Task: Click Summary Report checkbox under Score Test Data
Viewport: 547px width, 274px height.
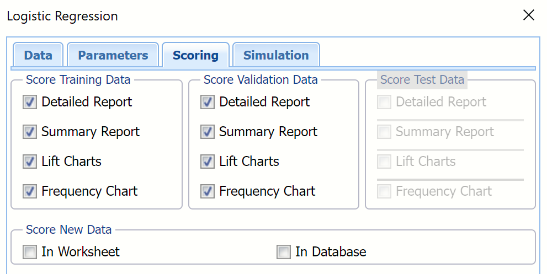Action: coord(384,132)
